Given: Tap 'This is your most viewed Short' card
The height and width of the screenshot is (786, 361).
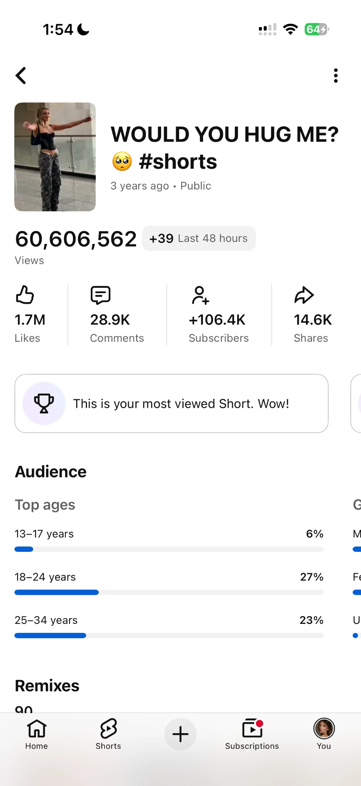Looking at the screenshot, I should click(171, 404).
